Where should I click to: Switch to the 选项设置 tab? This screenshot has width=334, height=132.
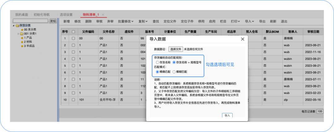(66, 15)
